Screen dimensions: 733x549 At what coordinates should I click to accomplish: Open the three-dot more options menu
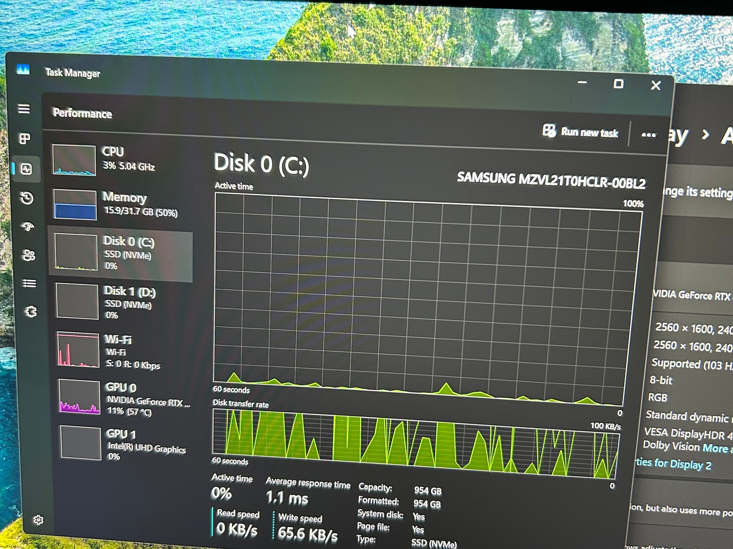[x=649, y=135]
